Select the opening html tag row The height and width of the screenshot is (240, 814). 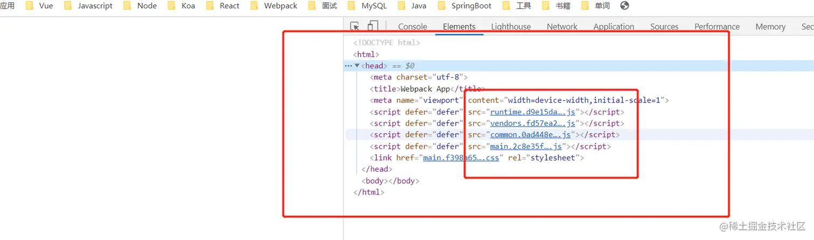pos(366,54)
